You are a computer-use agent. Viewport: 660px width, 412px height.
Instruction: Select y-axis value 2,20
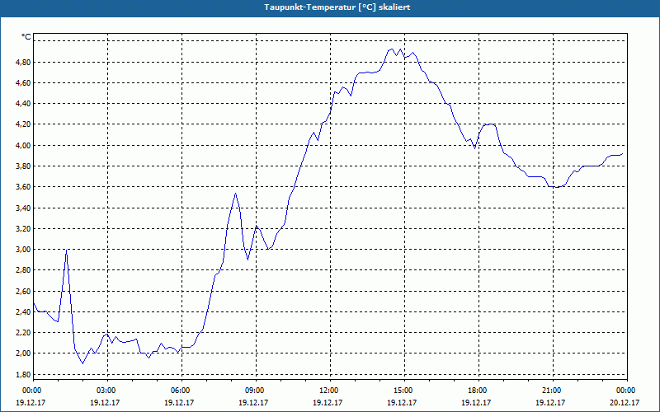[x=23, y=333]
